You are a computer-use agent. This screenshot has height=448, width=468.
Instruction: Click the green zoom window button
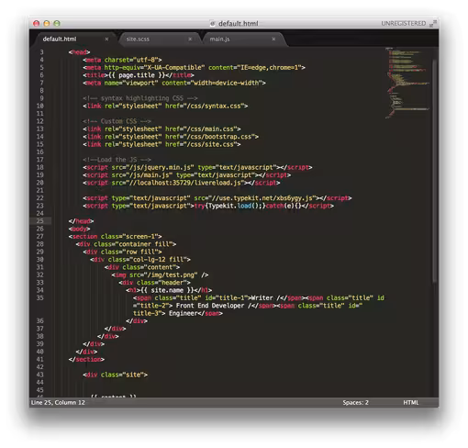pos(57,23)
